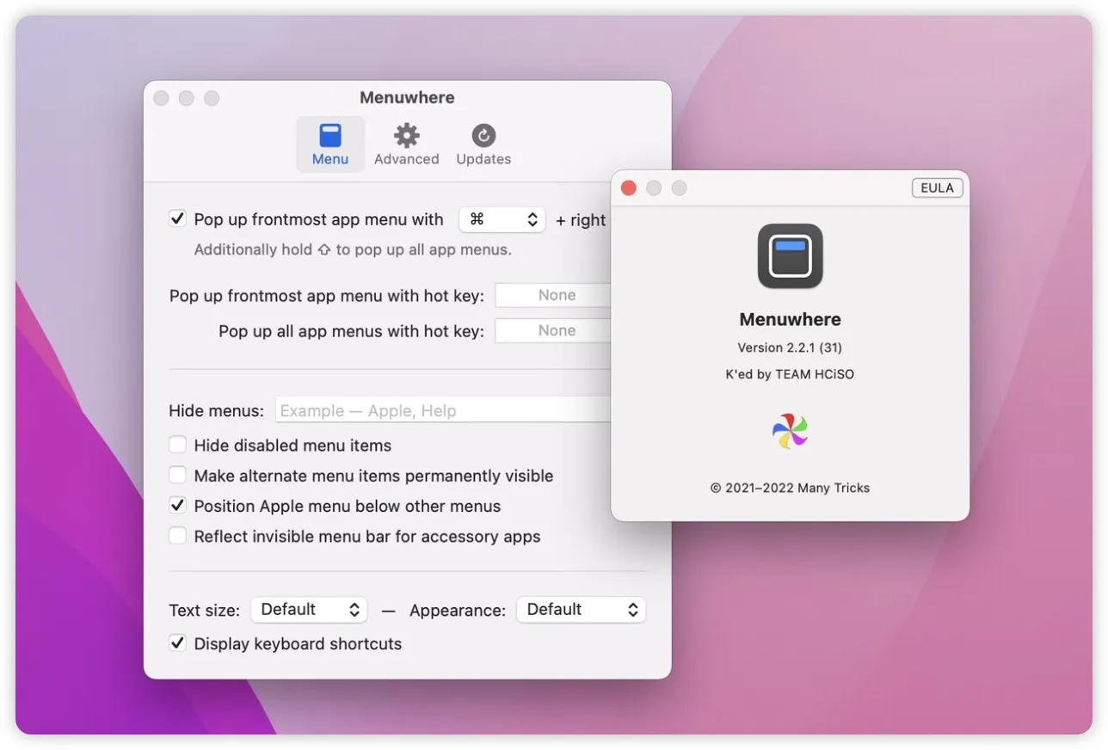Image resolution: width=1108 pixels, height=750 pixels.
Task: Click the Menuwhere app icon in About window
Action: (790, 256)
